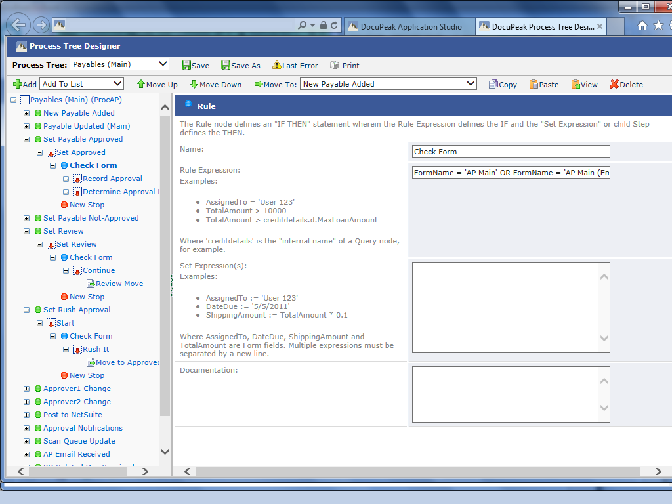The image size is (672, 504).
Task: Open the Move To destination dropdown
Action: pyautogui.click(x=388, y=83)
